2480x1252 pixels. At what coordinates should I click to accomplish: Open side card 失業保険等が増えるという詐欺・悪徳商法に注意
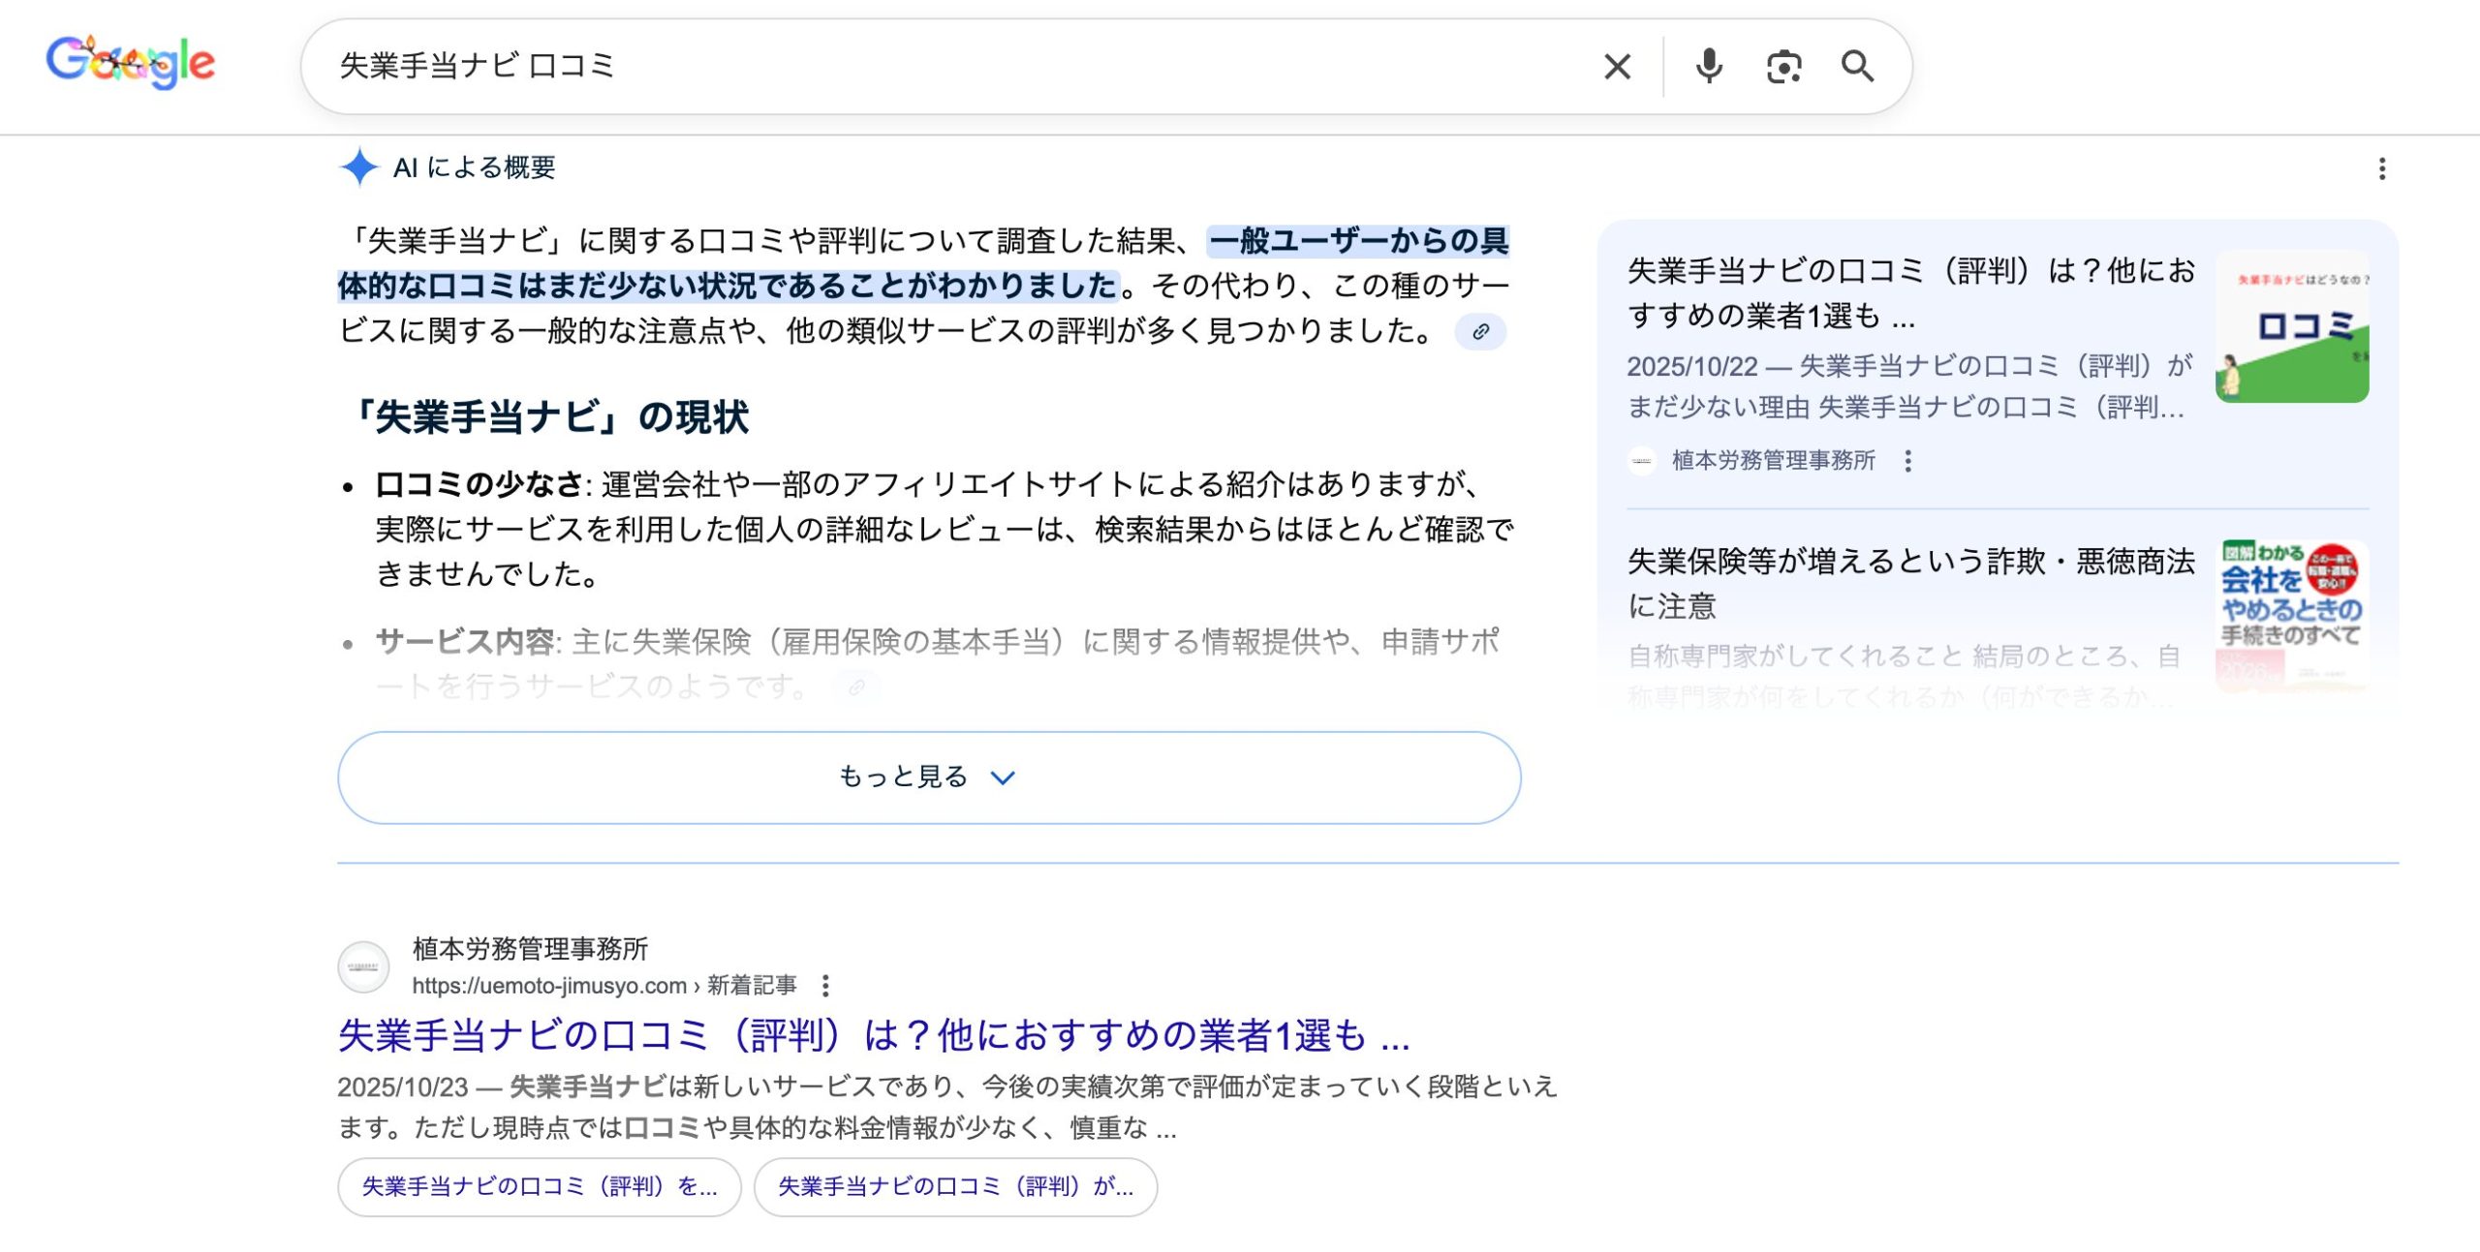(x=1910, y=583)
